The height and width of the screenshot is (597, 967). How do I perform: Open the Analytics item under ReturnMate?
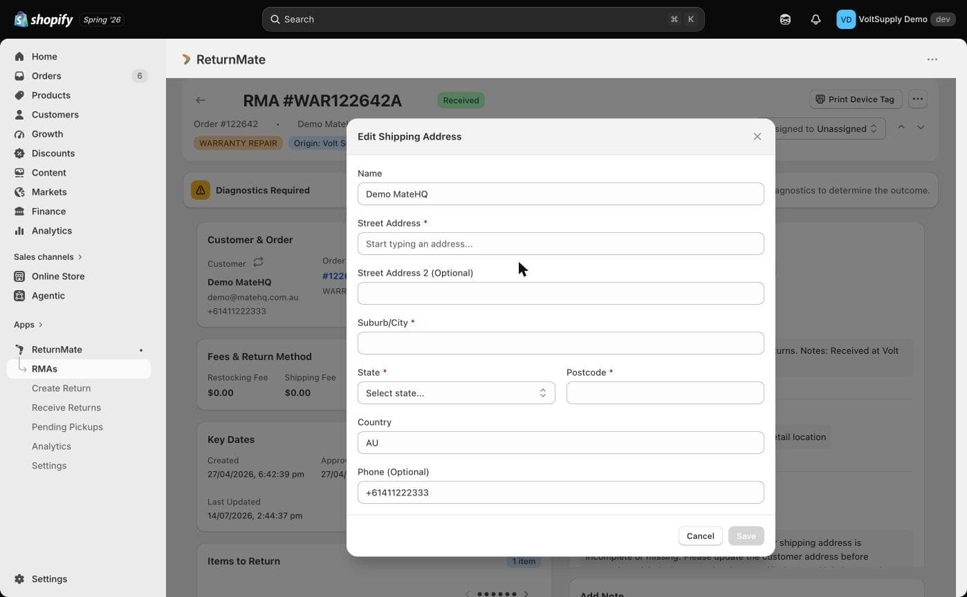(x=51, y=446)
